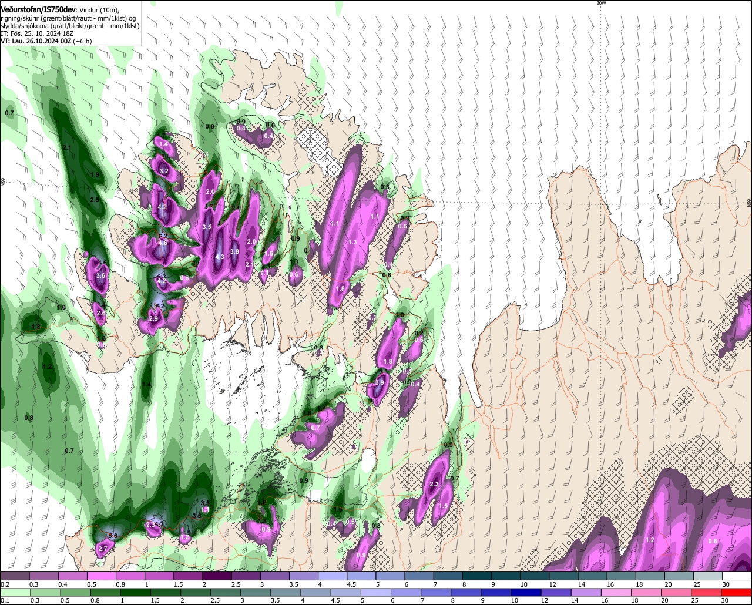Click the 3.9 precipitation value on the map
The image size is (752, 605).
point(380,382)
